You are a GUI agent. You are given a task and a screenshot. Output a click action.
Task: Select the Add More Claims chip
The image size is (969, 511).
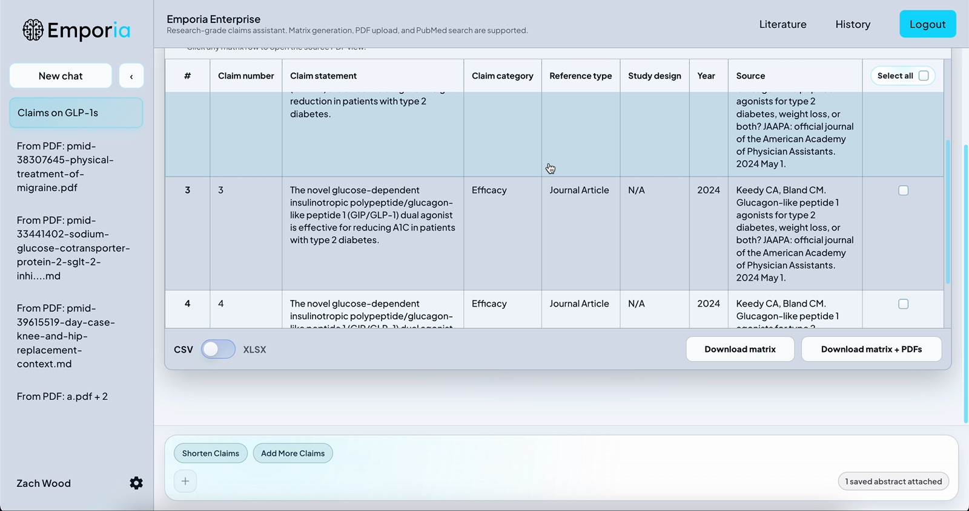[x=293, y=454]
